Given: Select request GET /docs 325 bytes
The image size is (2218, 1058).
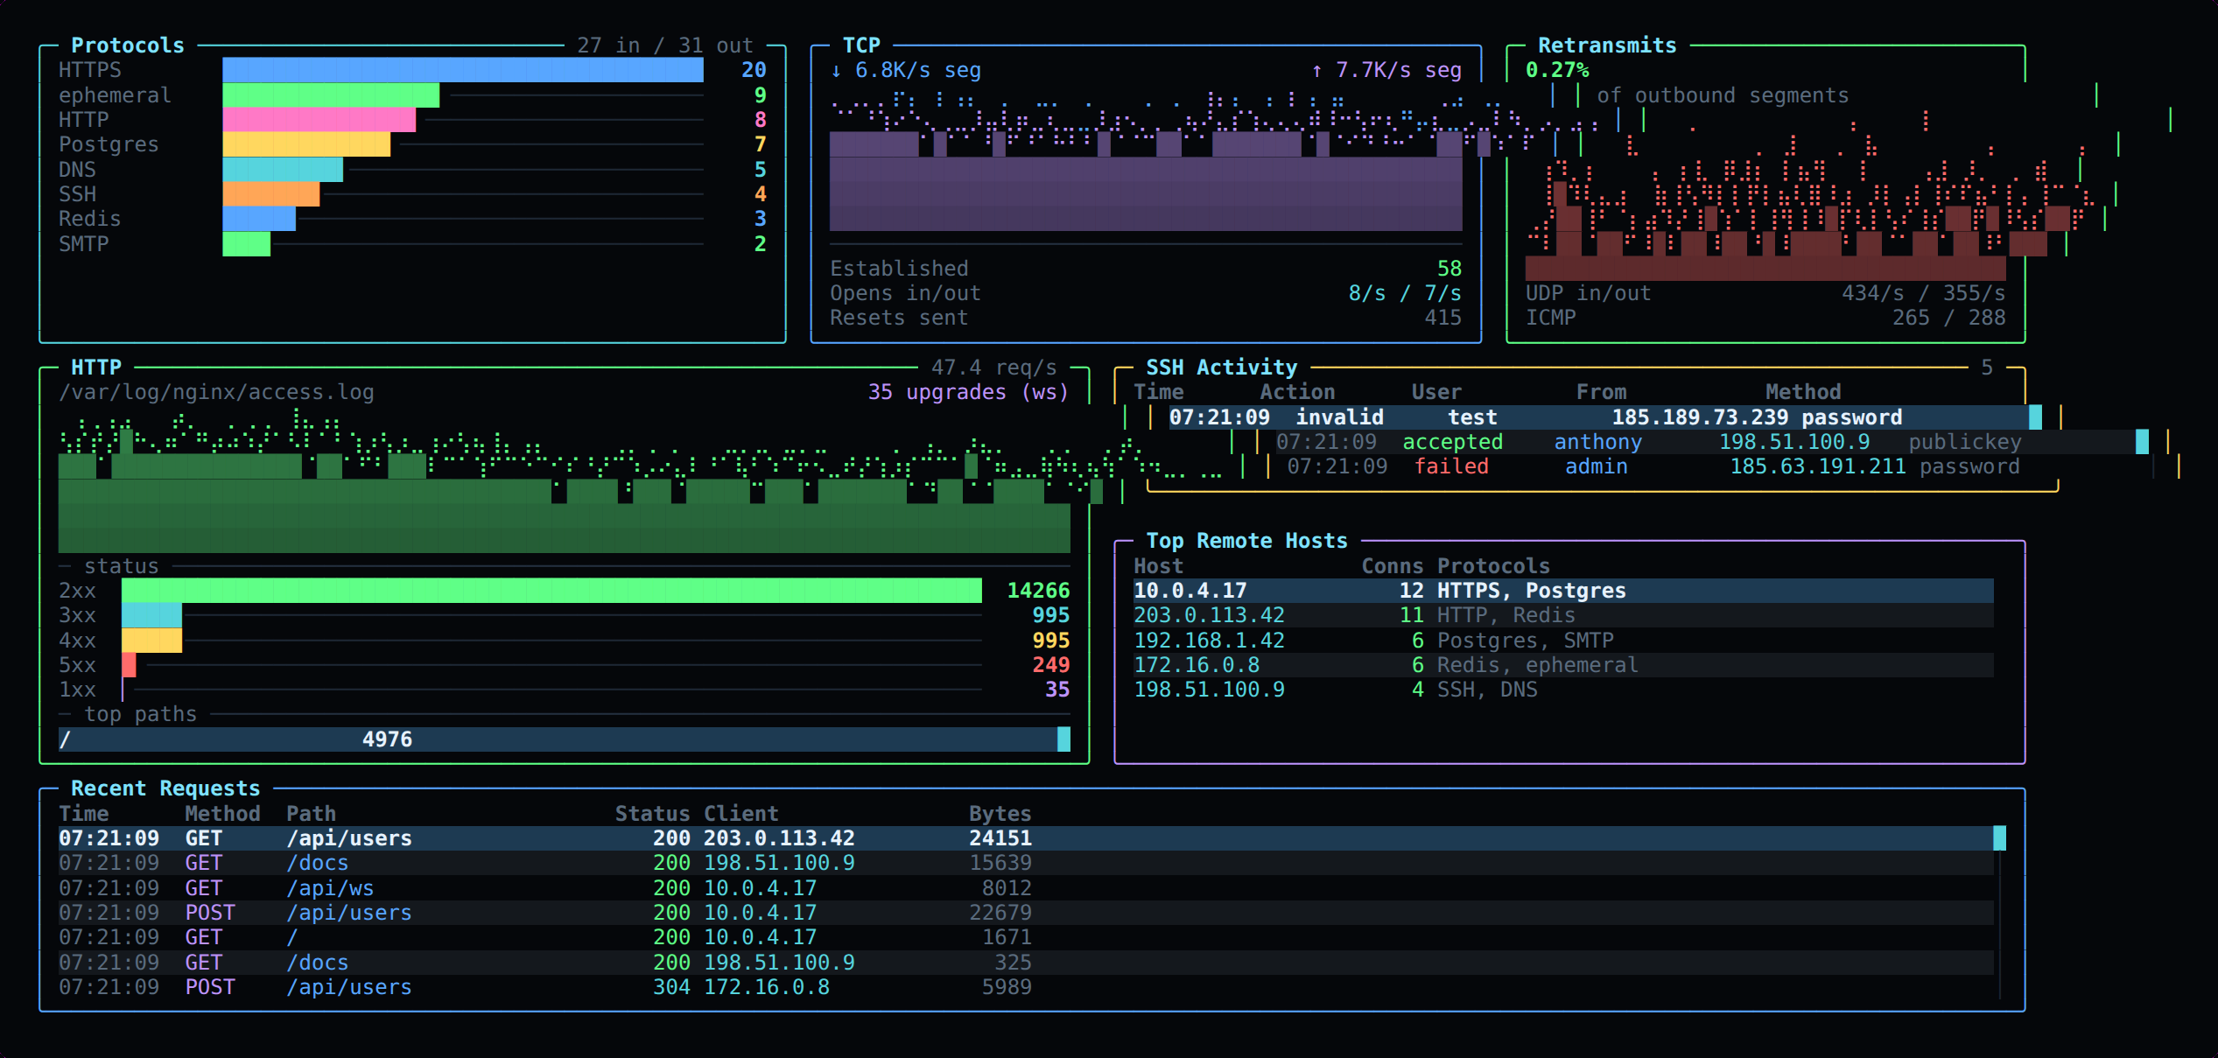Looking at the screenshot, I should [x=1026, y=963].
